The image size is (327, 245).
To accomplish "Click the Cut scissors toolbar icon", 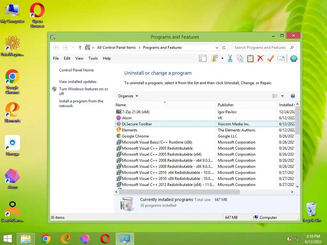I will tap(230, 59).
